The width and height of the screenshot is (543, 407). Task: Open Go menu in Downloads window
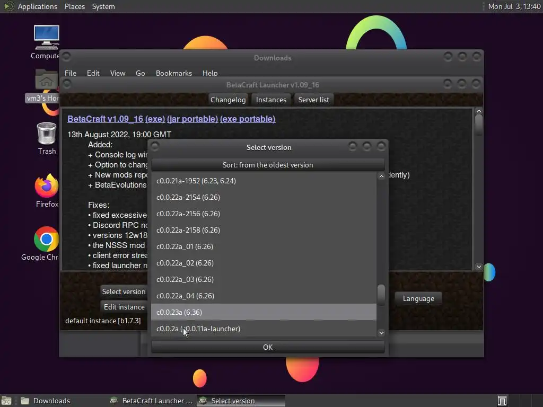(140, 73)
